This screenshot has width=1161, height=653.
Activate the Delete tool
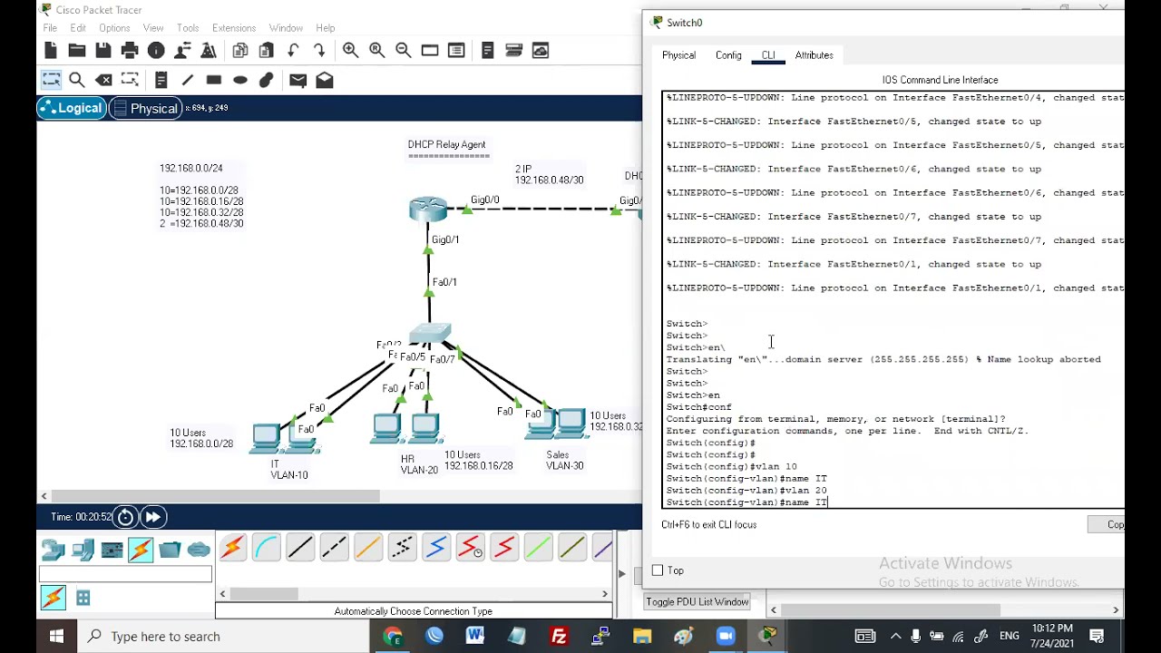coord(103,81)
